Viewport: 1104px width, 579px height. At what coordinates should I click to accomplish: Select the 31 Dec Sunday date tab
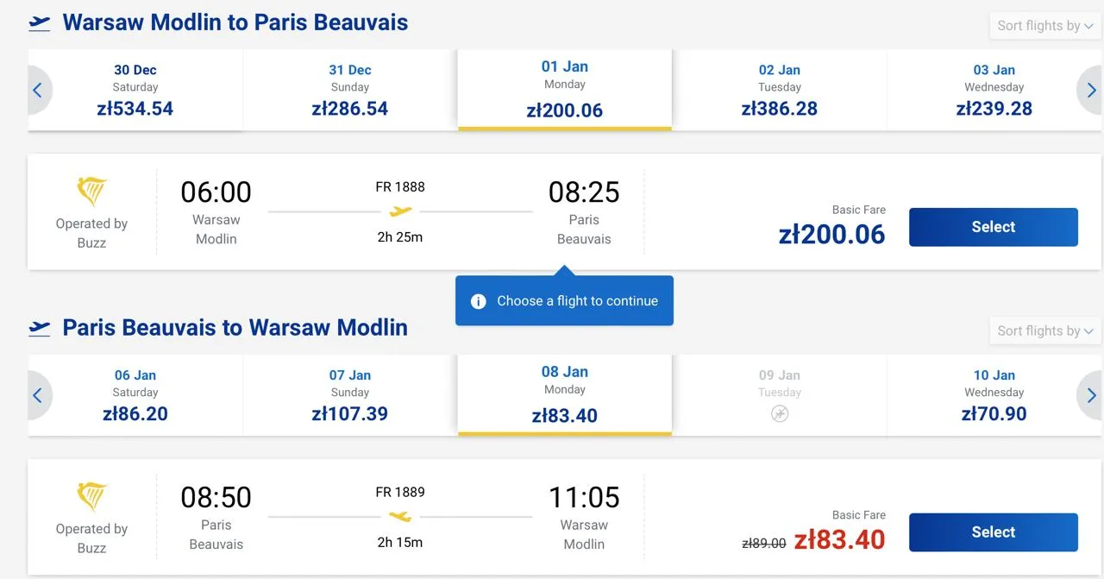(350, 90)
